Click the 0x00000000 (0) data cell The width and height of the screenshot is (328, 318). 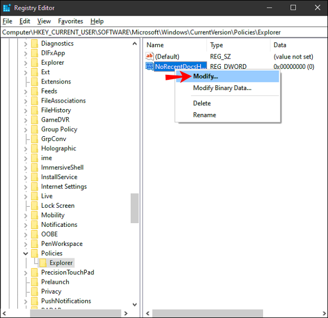[294, 67]
